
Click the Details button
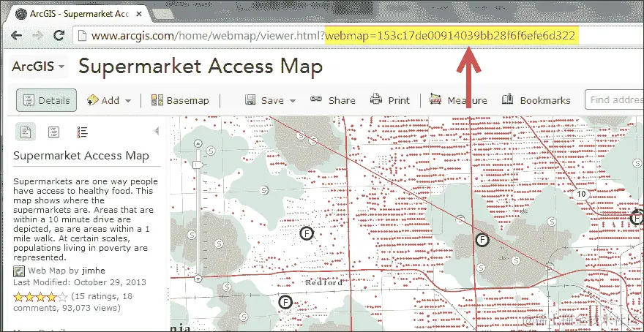(x=46, y=100)
